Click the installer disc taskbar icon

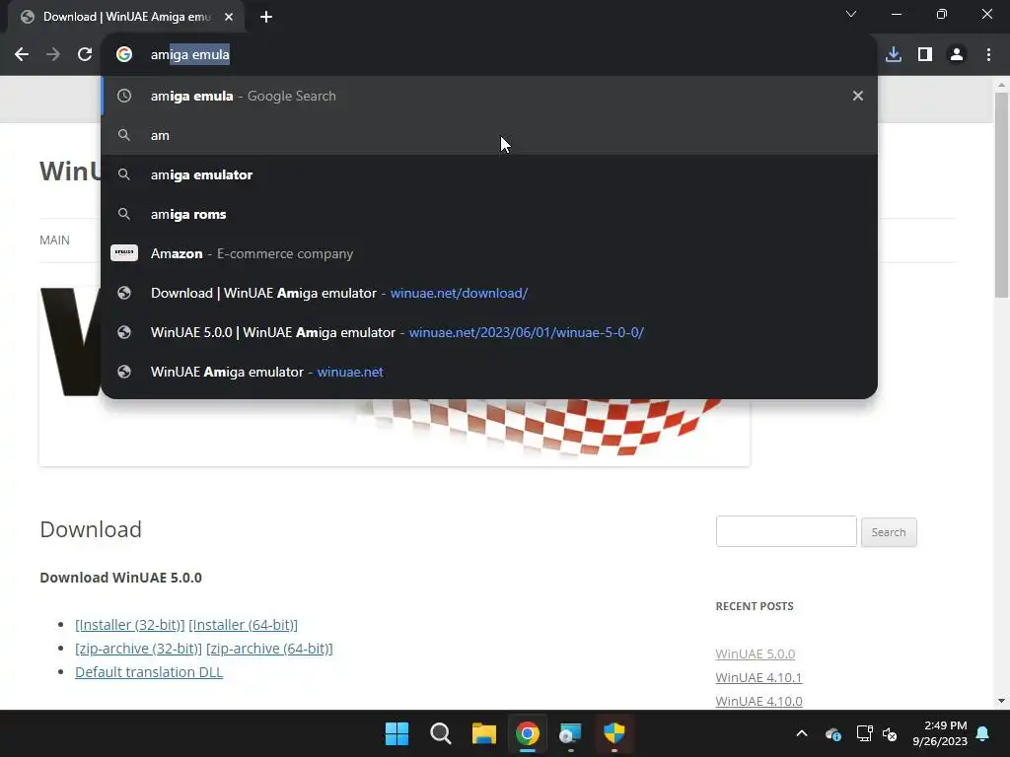point(571,733)
